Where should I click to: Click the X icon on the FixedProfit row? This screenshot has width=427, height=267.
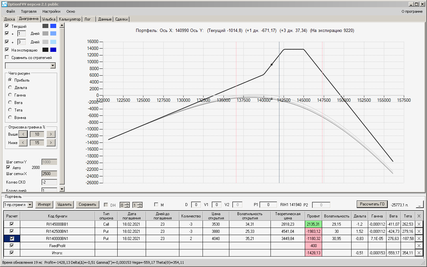[x=419, y=245]
